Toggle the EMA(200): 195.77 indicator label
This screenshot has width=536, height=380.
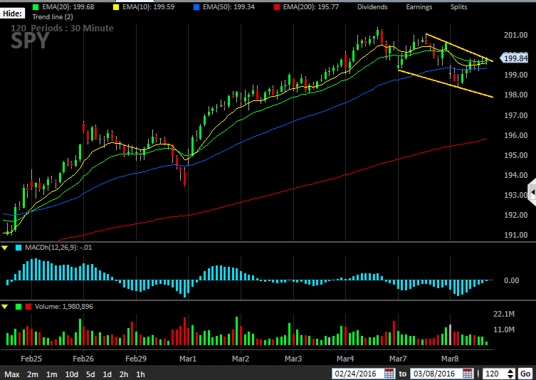tap(311, 7)
